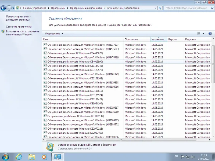Select update KB5017397 row
The width and height of the screenshot is (215, 161).
pos(127,45)
